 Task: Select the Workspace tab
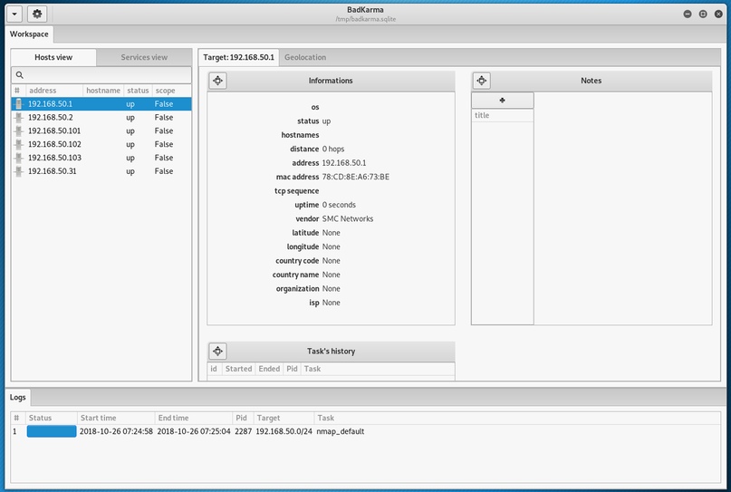29,34
